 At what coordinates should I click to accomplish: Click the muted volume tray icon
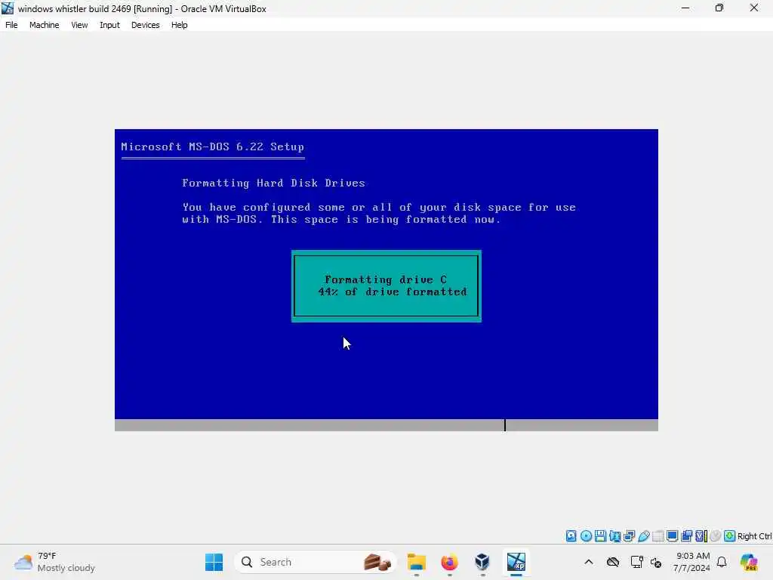click(656, 562)
